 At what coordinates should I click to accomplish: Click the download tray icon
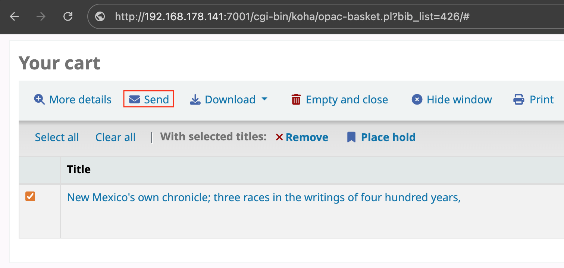(195, 99)
